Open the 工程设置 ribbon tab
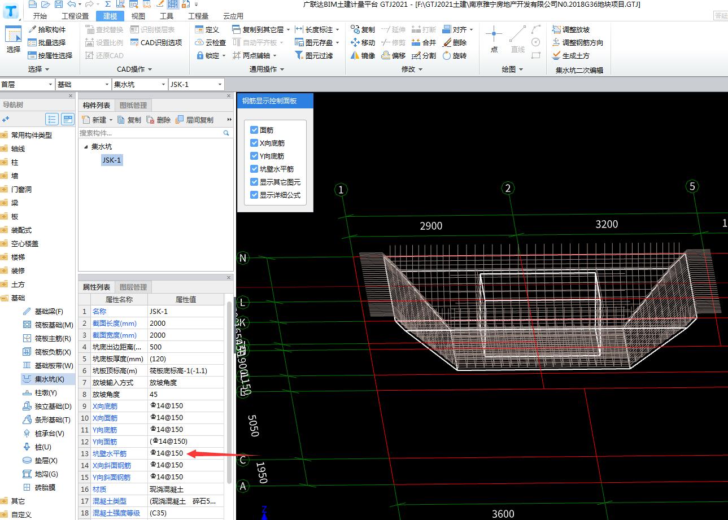728x520 pixels. pyautogui.click(x=75, y=16)
